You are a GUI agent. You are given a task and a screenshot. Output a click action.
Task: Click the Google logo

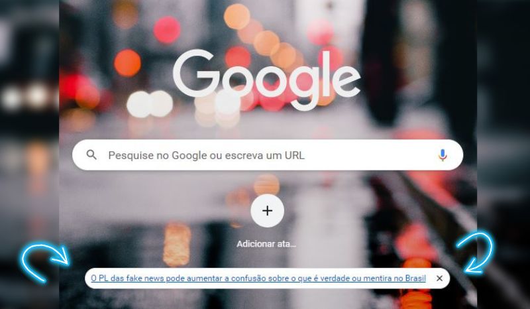point(266,80)
